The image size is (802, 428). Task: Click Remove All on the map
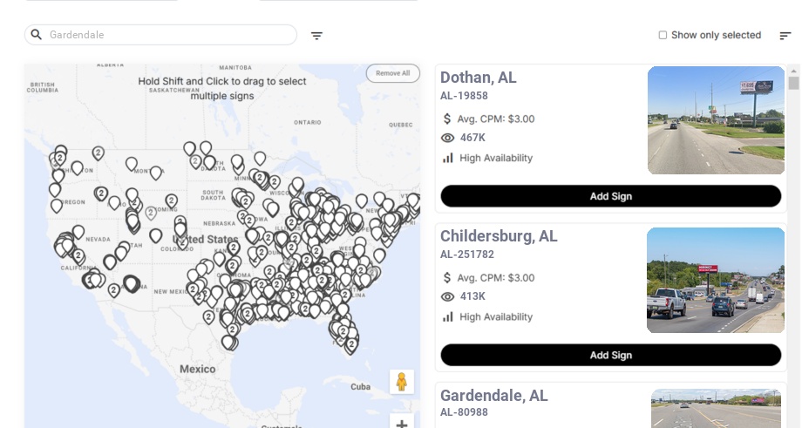[x=393, y=73]
